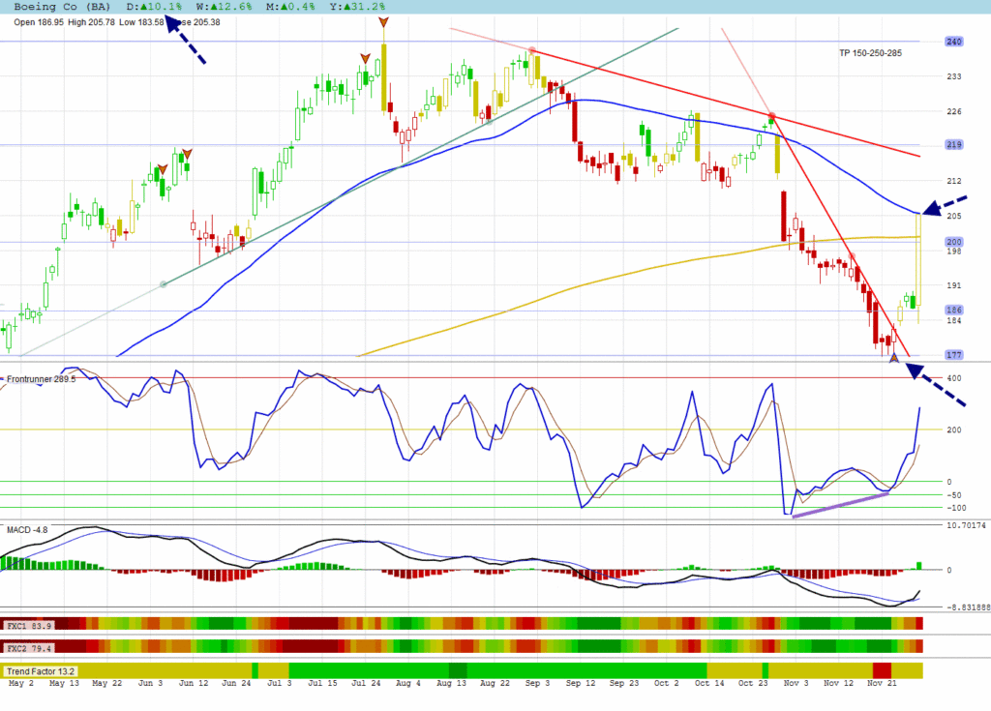Click the Trend Factor 13.2 label
The width and height of the screenshot is (991, 711).
coord(41,670)
